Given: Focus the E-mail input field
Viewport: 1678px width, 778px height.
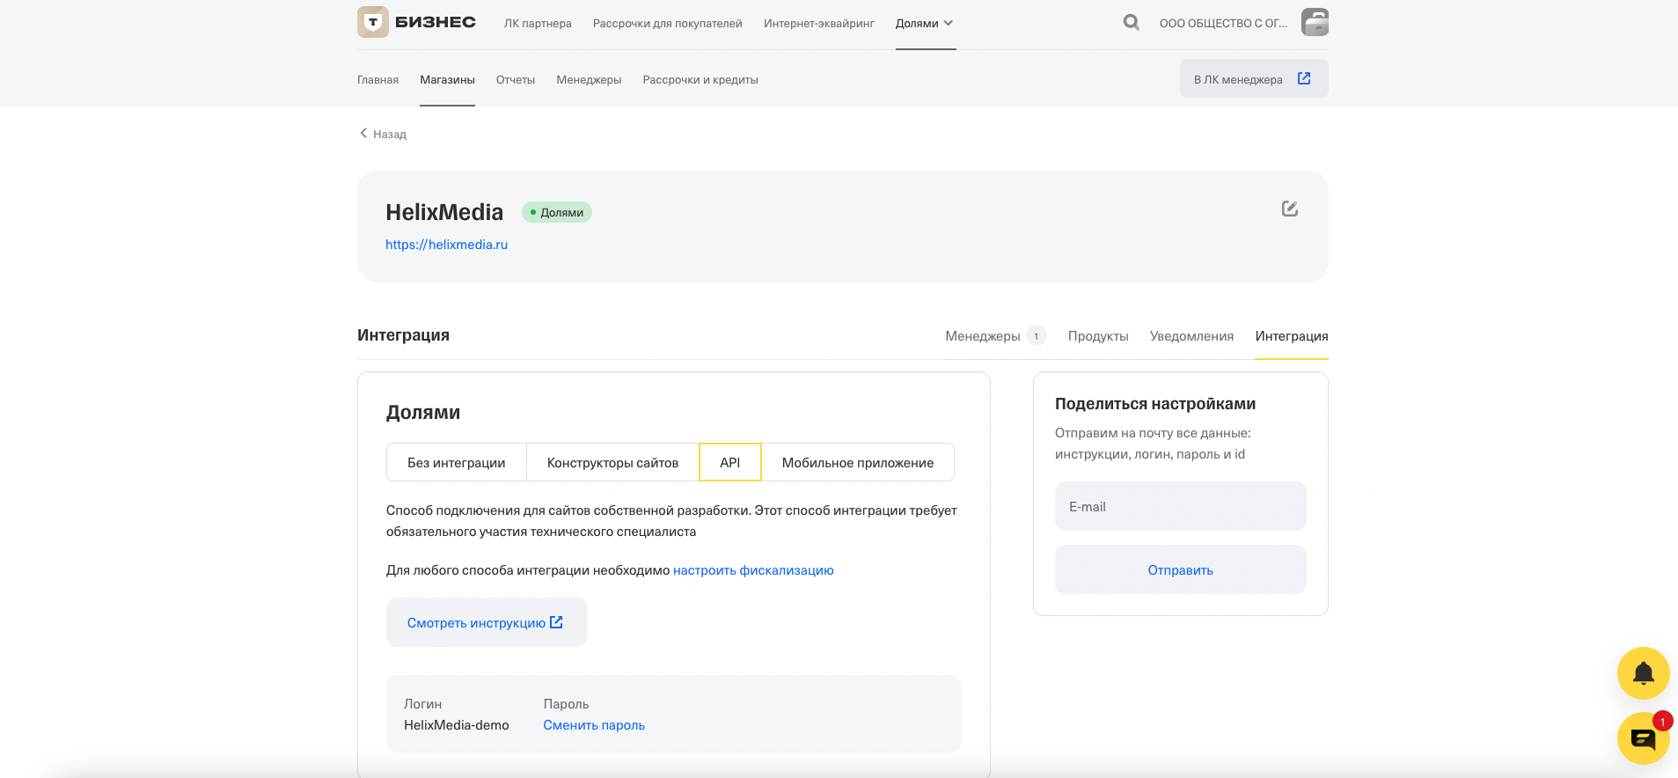Looking at the screenshot, I should coord(1180,506).
